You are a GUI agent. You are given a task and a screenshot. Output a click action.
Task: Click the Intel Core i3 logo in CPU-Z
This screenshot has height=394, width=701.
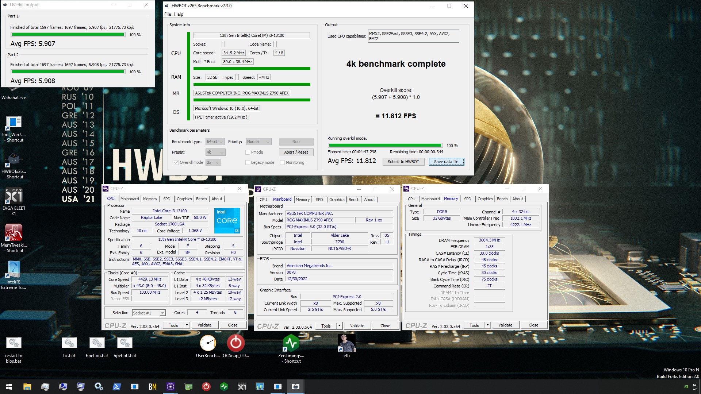[227, 220]
